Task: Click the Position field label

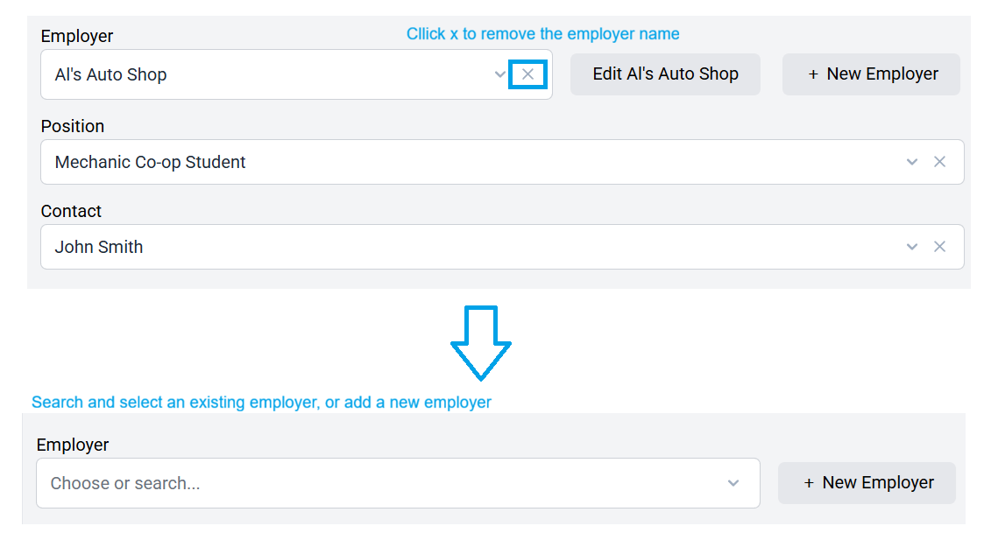Action: 73,126
